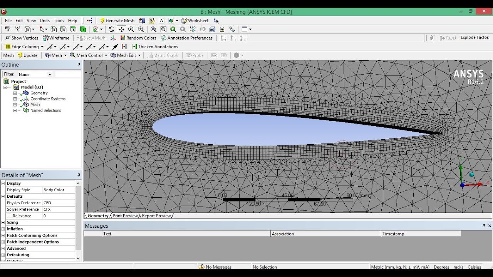Screen dimensions: 493x277
Task: Toggle Show Vertices
Action: coord(22,38)
